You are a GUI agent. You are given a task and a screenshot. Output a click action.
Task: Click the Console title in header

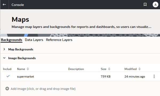coord(18,5)
